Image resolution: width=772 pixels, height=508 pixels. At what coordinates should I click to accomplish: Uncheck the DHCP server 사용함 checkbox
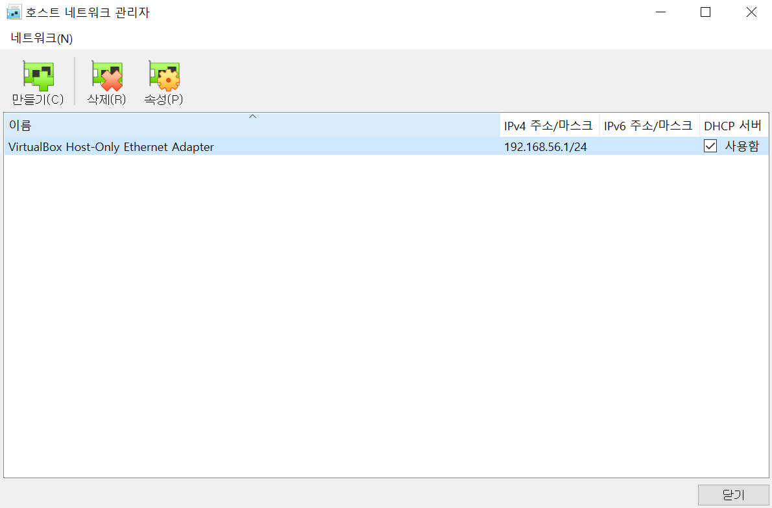click(x=710, y=146)
